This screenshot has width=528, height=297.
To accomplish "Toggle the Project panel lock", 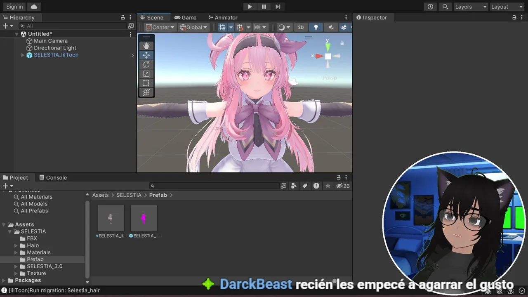I will coord(339,177).
